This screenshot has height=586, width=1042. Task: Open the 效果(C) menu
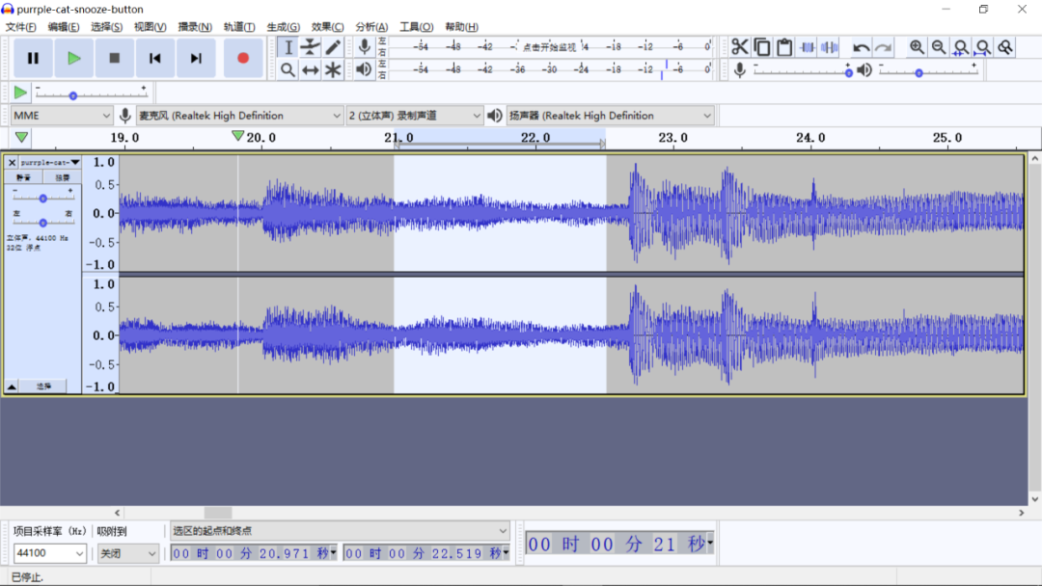(x=328, y=27)
